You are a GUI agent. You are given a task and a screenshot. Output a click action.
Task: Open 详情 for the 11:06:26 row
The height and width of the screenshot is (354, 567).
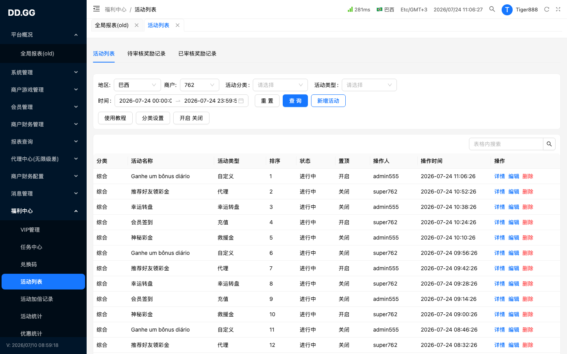(500, 176)
